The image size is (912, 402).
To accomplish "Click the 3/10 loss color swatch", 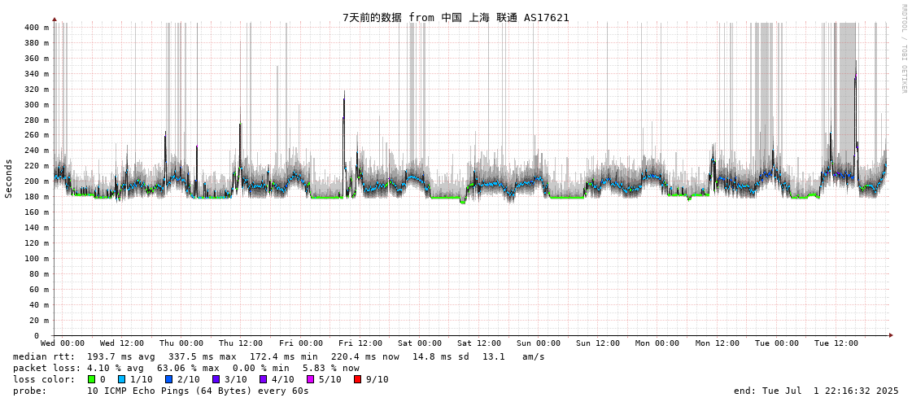I will pos(216,379).
